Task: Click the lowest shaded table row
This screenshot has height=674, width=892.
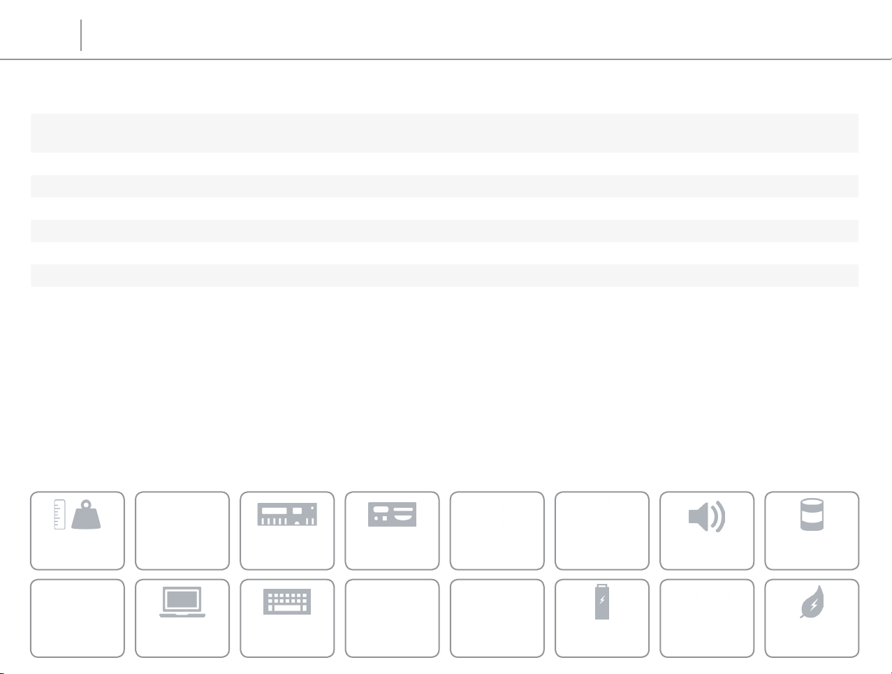Action: coord(444,275)
